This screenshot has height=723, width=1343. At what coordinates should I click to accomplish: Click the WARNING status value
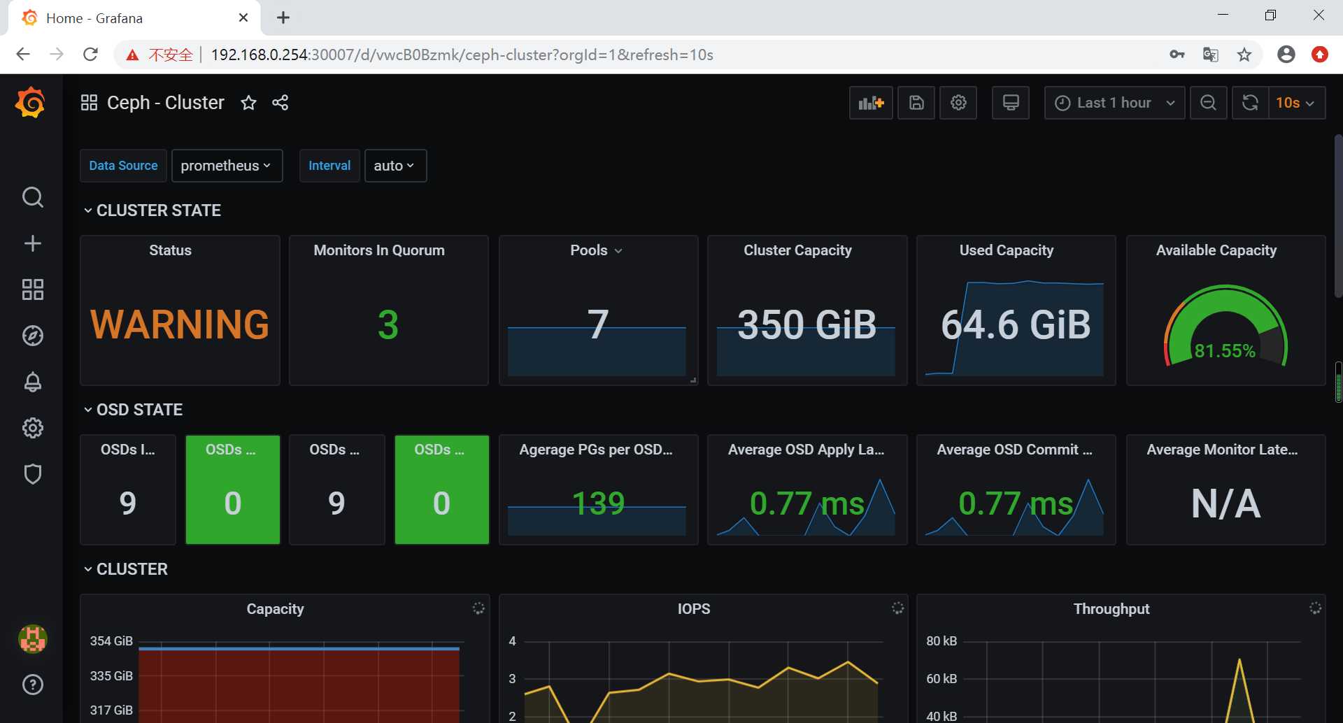pos(180,324)
